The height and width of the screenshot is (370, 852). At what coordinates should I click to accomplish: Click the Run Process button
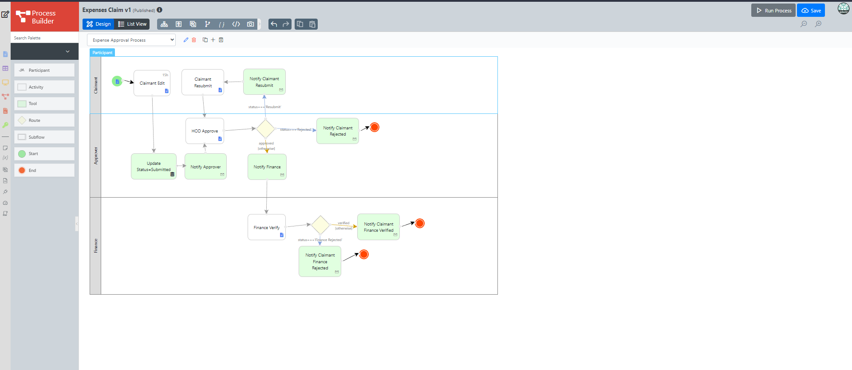[773, 11]
